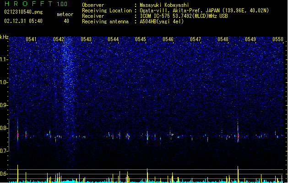
Task: Click the date stamp 02.12.31 05:40
Action: click(23, 21)
